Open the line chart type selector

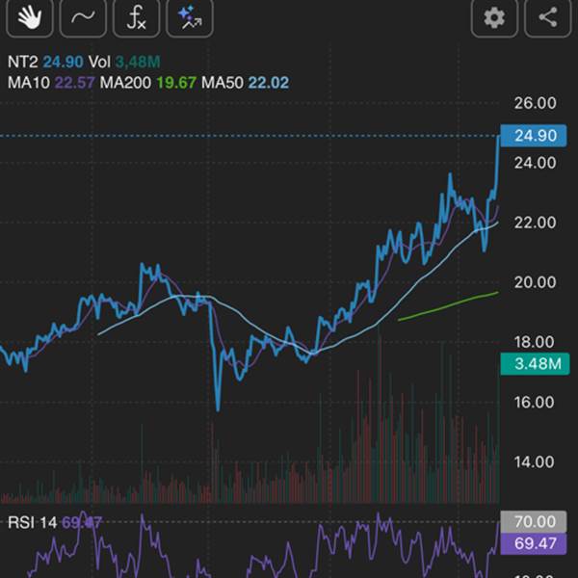83,17
